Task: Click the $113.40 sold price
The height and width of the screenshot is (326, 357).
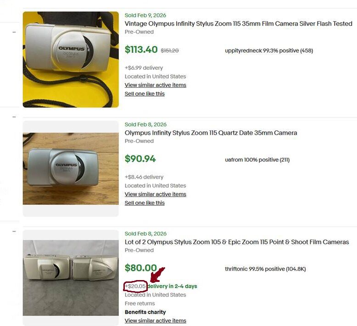Action: [141, 50]
